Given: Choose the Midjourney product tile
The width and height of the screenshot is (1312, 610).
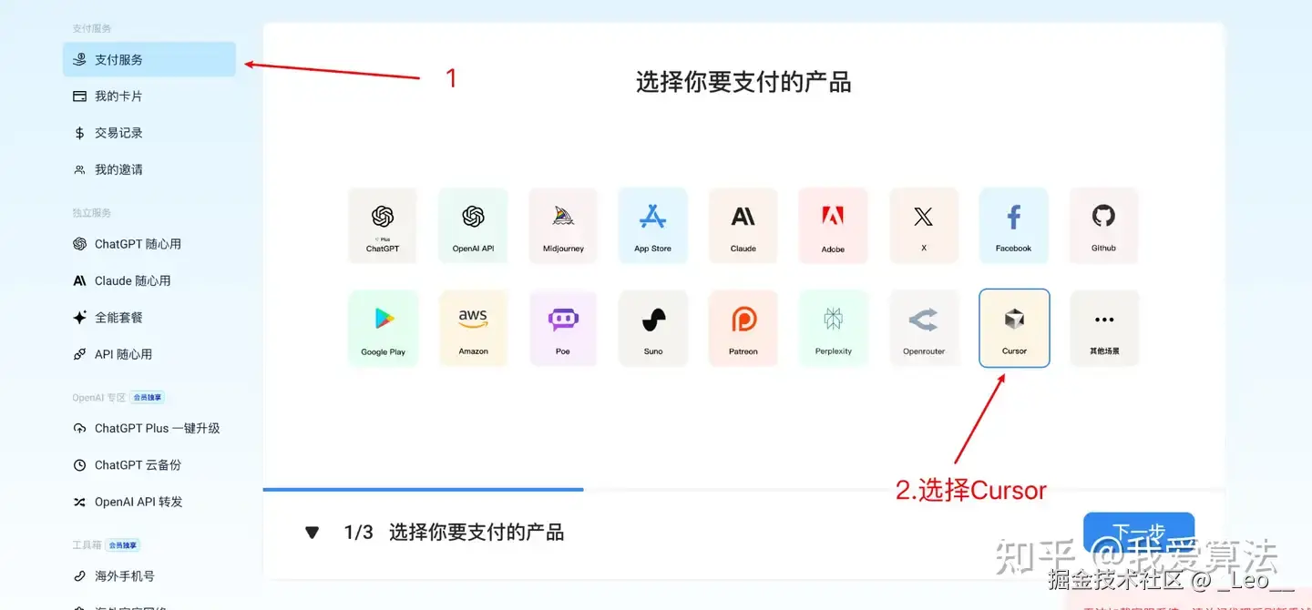Looking at the screenshot, I should [x=563, y=226].
